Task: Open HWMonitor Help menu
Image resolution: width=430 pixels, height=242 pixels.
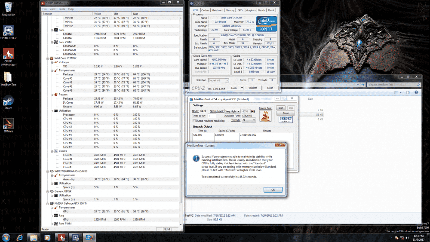Action: [x=71, y=9]
